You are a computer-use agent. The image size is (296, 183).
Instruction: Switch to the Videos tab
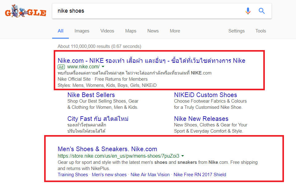click(107, 31)
